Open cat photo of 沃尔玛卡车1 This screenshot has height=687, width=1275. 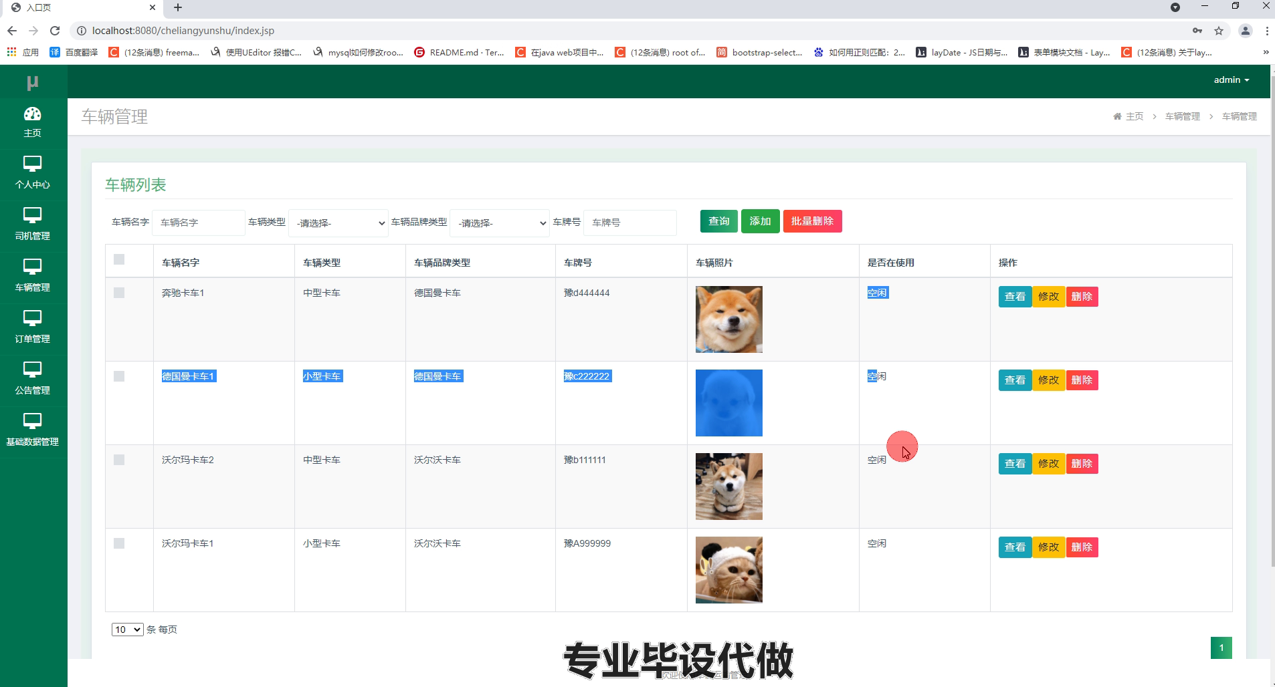tap(729, 570)
